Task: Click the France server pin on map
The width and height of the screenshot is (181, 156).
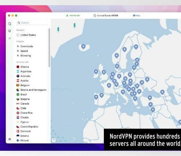Action: 109,85
